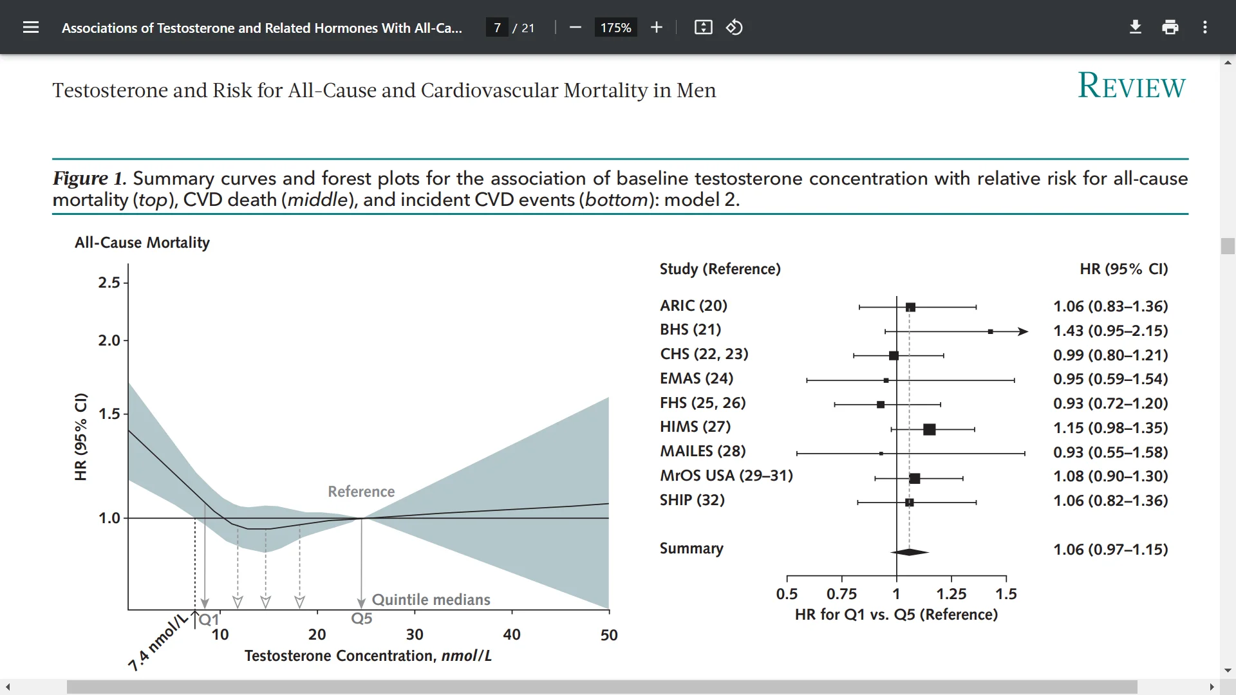
Task: Click the fit to page icon
Action: click(704, 27)
